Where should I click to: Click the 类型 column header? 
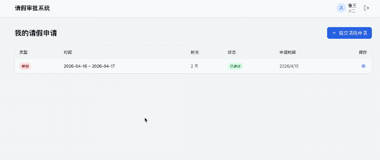click(23, 53)
